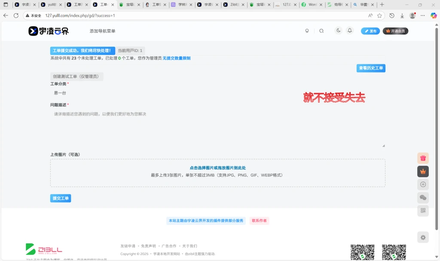Click the crown icon in right sidebar
The image size is (440, 261).
pos(423,171)
